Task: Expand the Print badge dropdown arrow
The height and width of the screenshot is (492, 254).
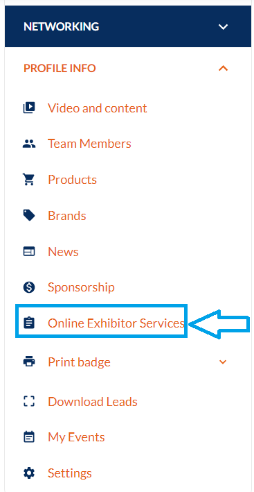Action: (x=223, y=362)
